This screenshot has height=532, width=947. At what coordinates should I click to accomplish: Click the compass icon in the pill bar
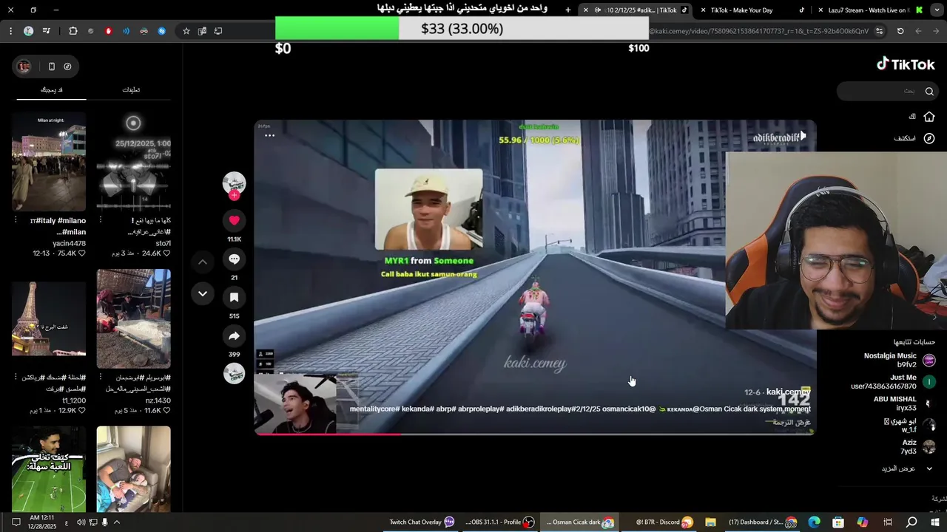[x=67, y=66]
